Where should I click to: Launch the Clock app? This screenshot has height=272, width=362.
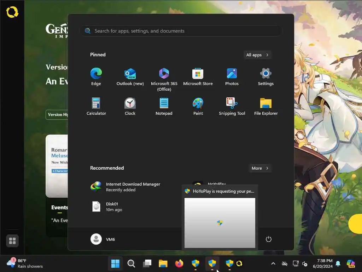130,107
